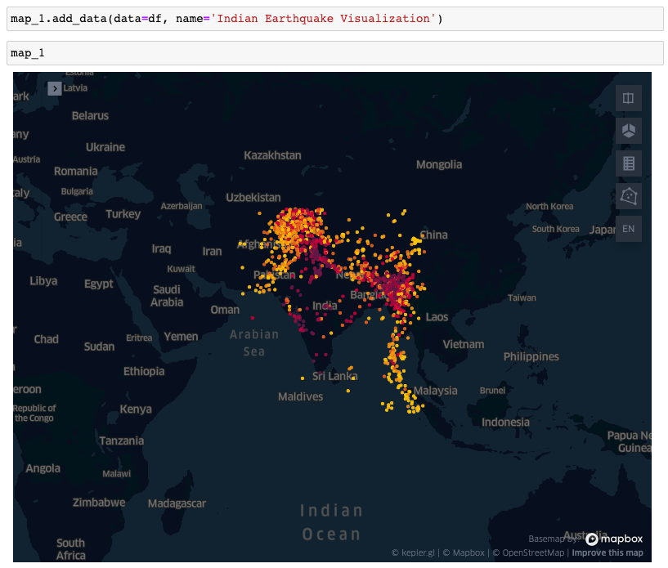Click the Malawi map label

point(117,474)
